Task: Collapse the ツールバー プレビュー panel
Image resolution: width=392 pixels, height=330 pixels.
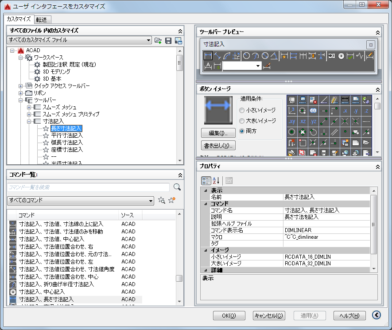Action: [x=378, y=32]
